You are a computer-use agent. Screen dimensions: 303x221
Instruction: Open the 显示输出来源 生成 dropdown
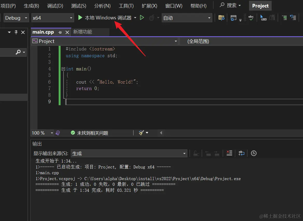(129, 153)
